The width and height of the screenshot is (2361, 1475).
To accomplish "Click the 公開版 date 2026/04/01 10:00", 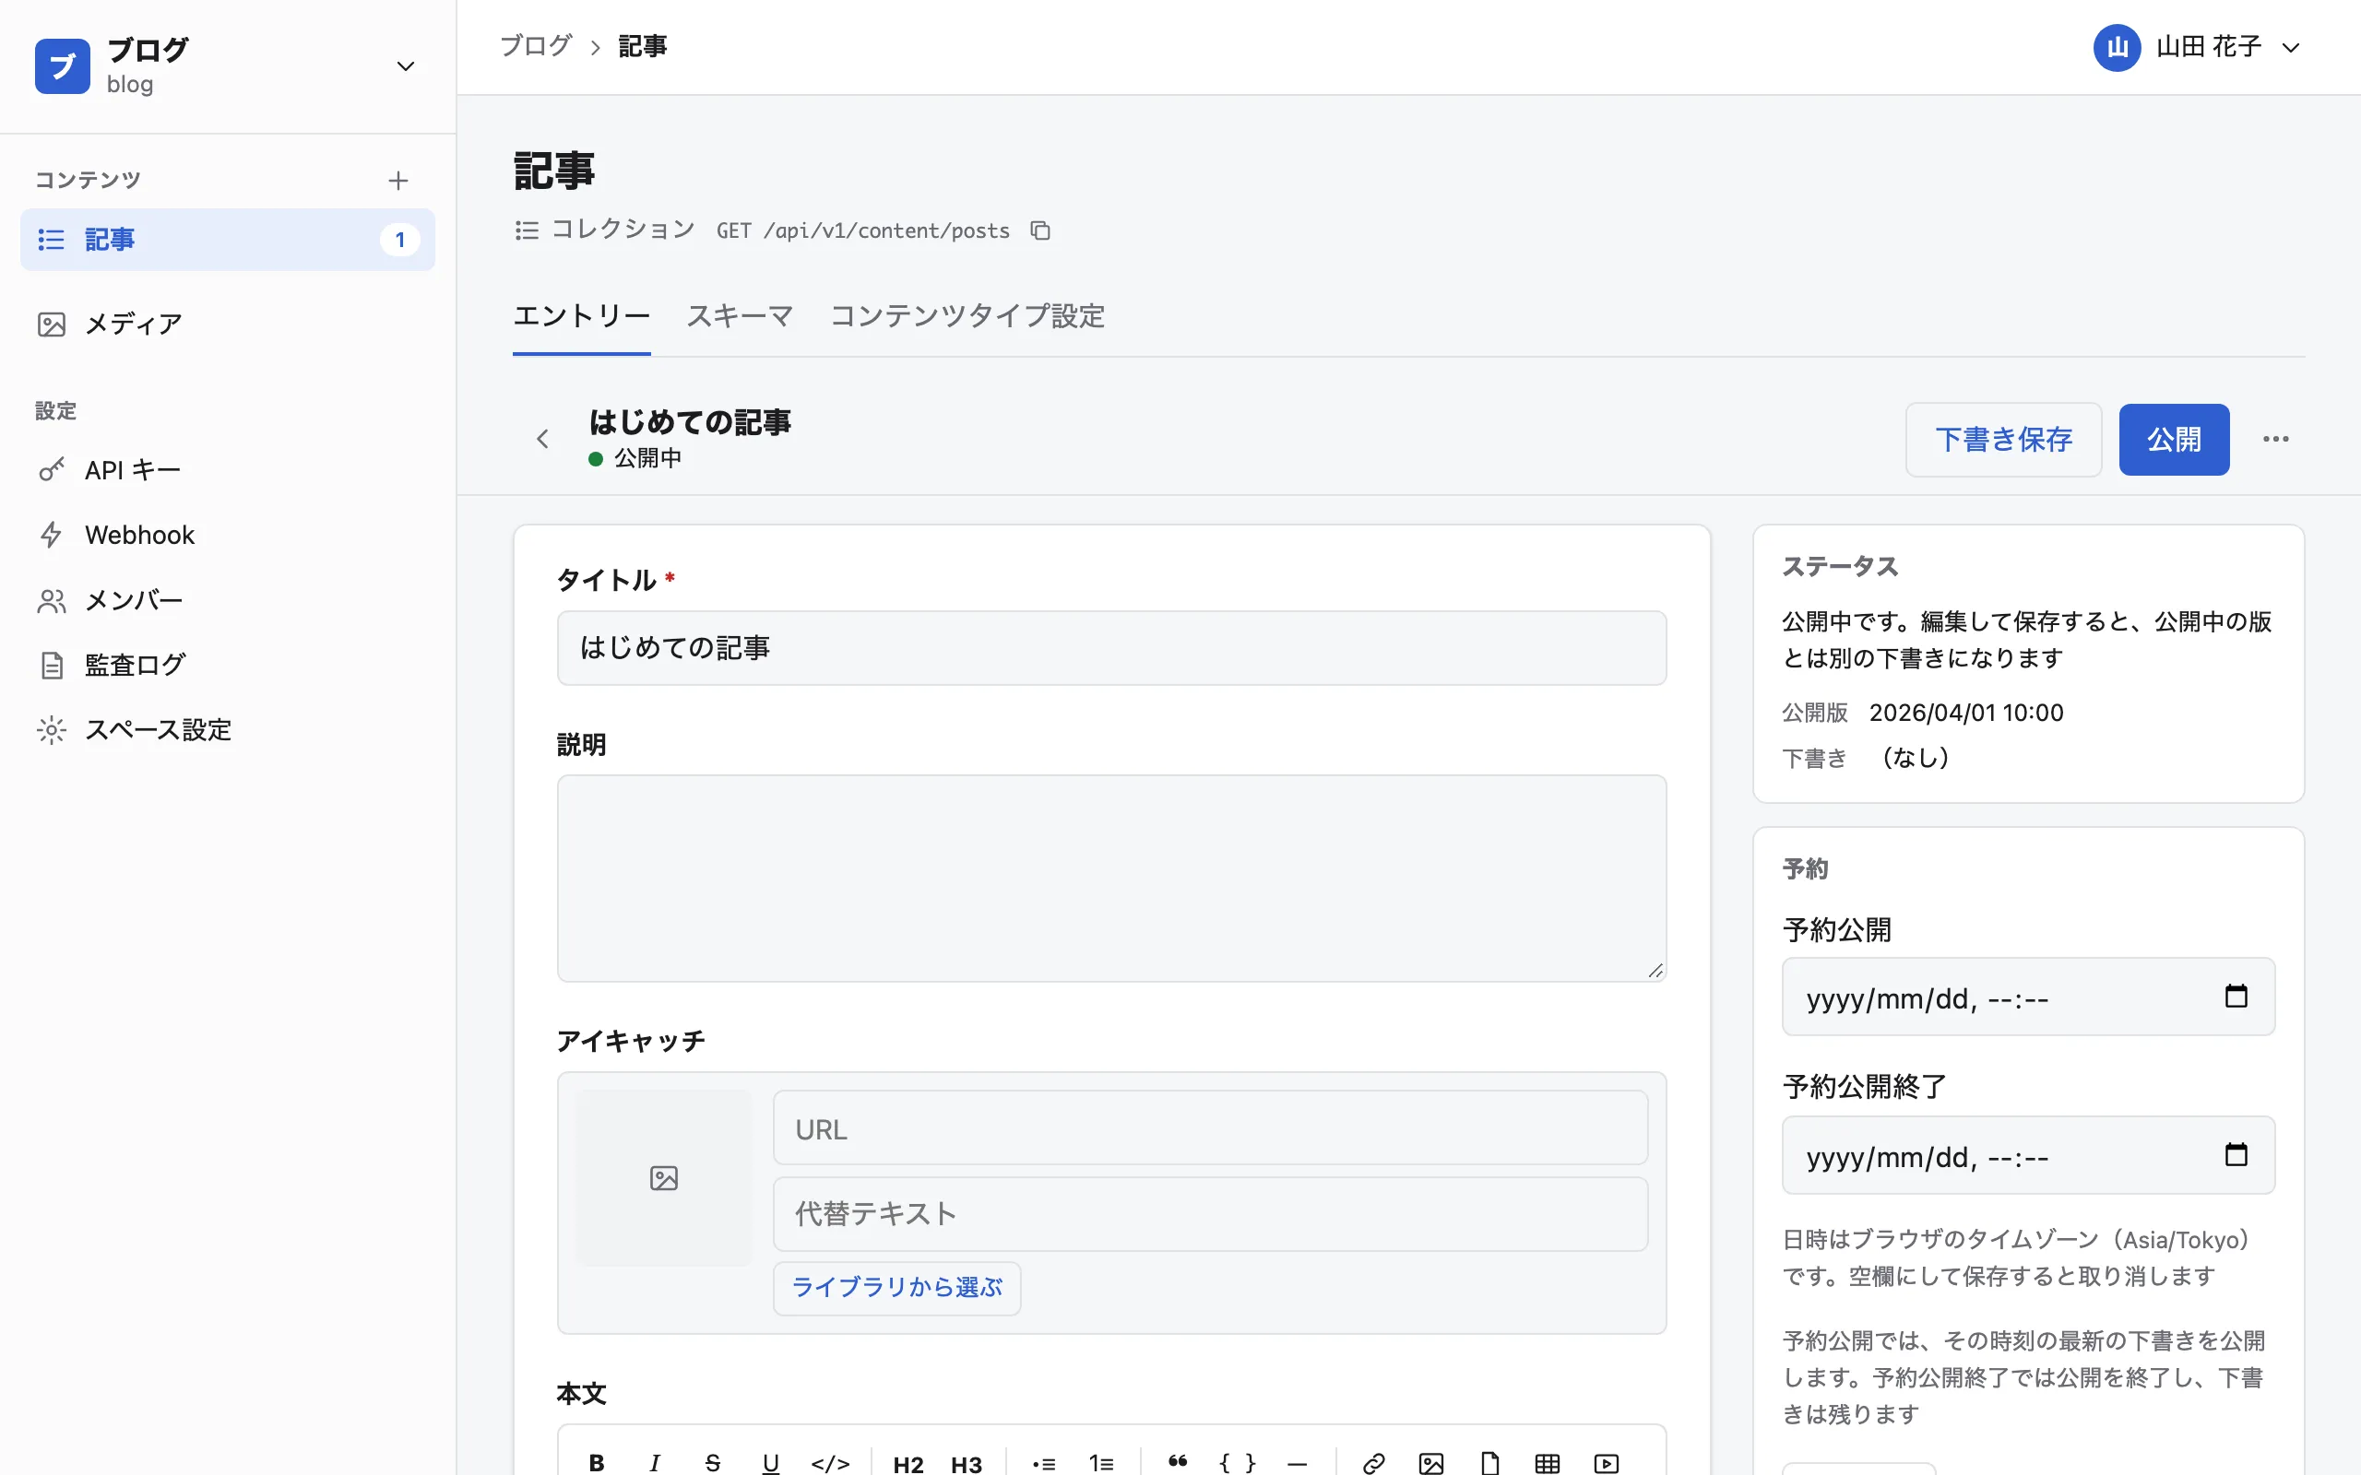I will point(1966,714).
